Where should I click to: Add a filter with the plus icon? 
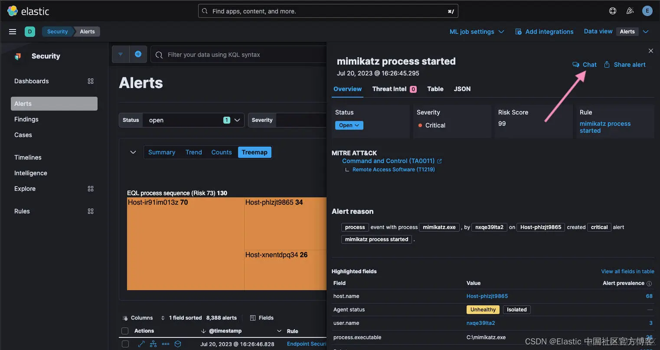[138, 54]
